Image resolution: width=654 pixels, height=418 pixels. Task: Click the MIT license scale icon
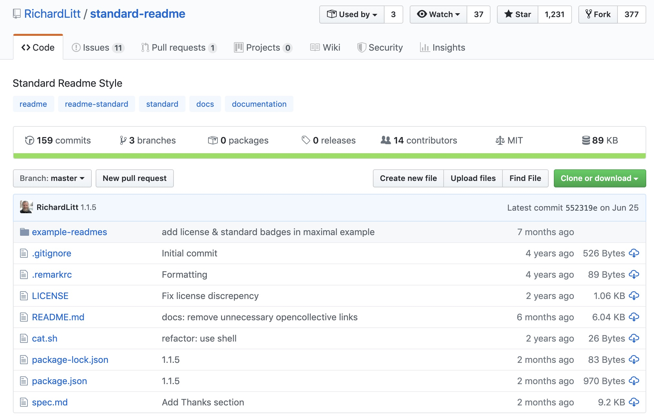coord(500,140)
